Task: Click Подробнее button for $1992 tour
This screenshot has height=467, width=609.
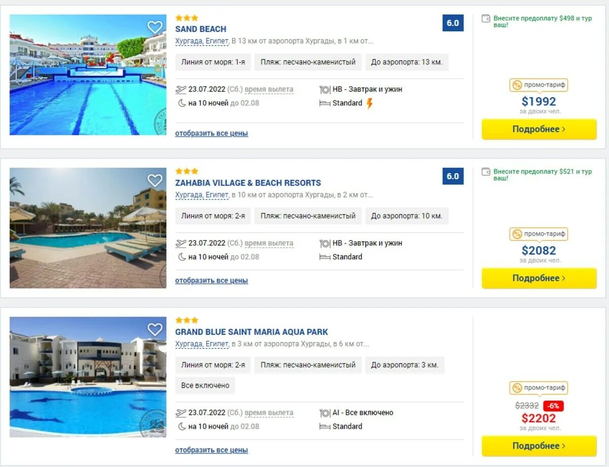Action: coord(539,129)
